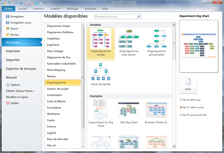Open the quick access toolbar customize dropdown
Screen dimensions: 224x153
44,3
